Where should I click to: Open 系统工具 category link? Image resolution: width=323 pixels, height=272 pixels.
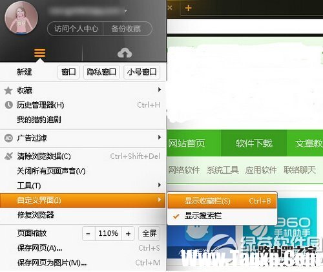tap(222, 170)
